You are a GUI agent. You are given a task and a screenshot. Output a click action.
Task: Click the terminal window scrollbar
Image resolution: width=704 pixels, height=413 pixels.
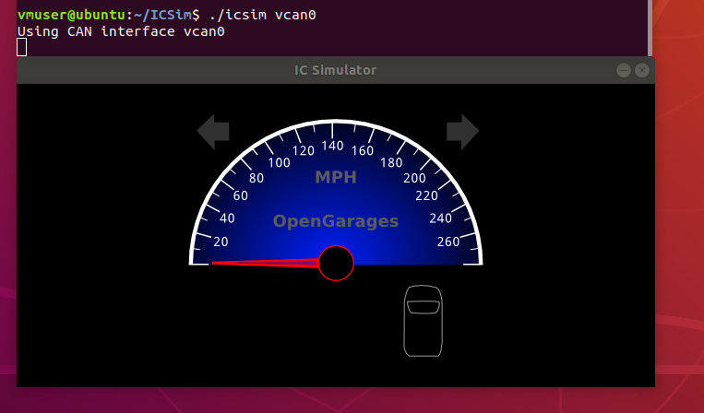tap(650, 28)
